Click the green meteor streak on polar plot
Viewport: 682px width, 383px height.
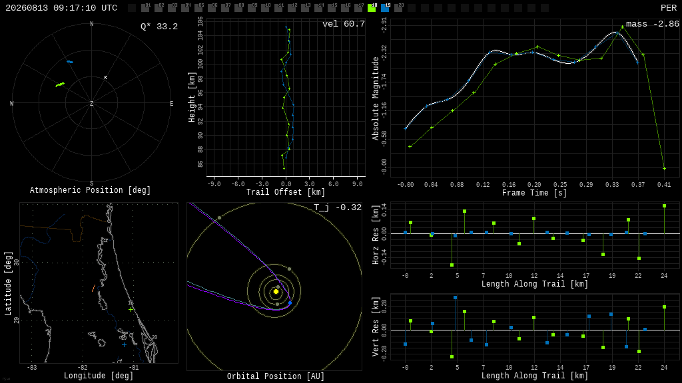coord(60,84)
